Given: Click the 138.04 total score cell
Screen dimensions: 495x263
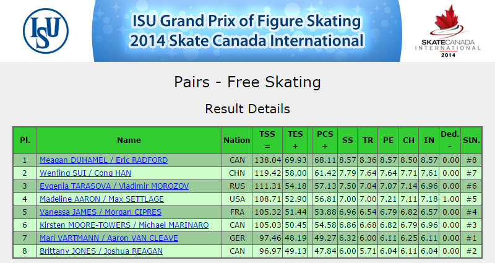Looking at the screenshot, I should (x=267, y=160).
